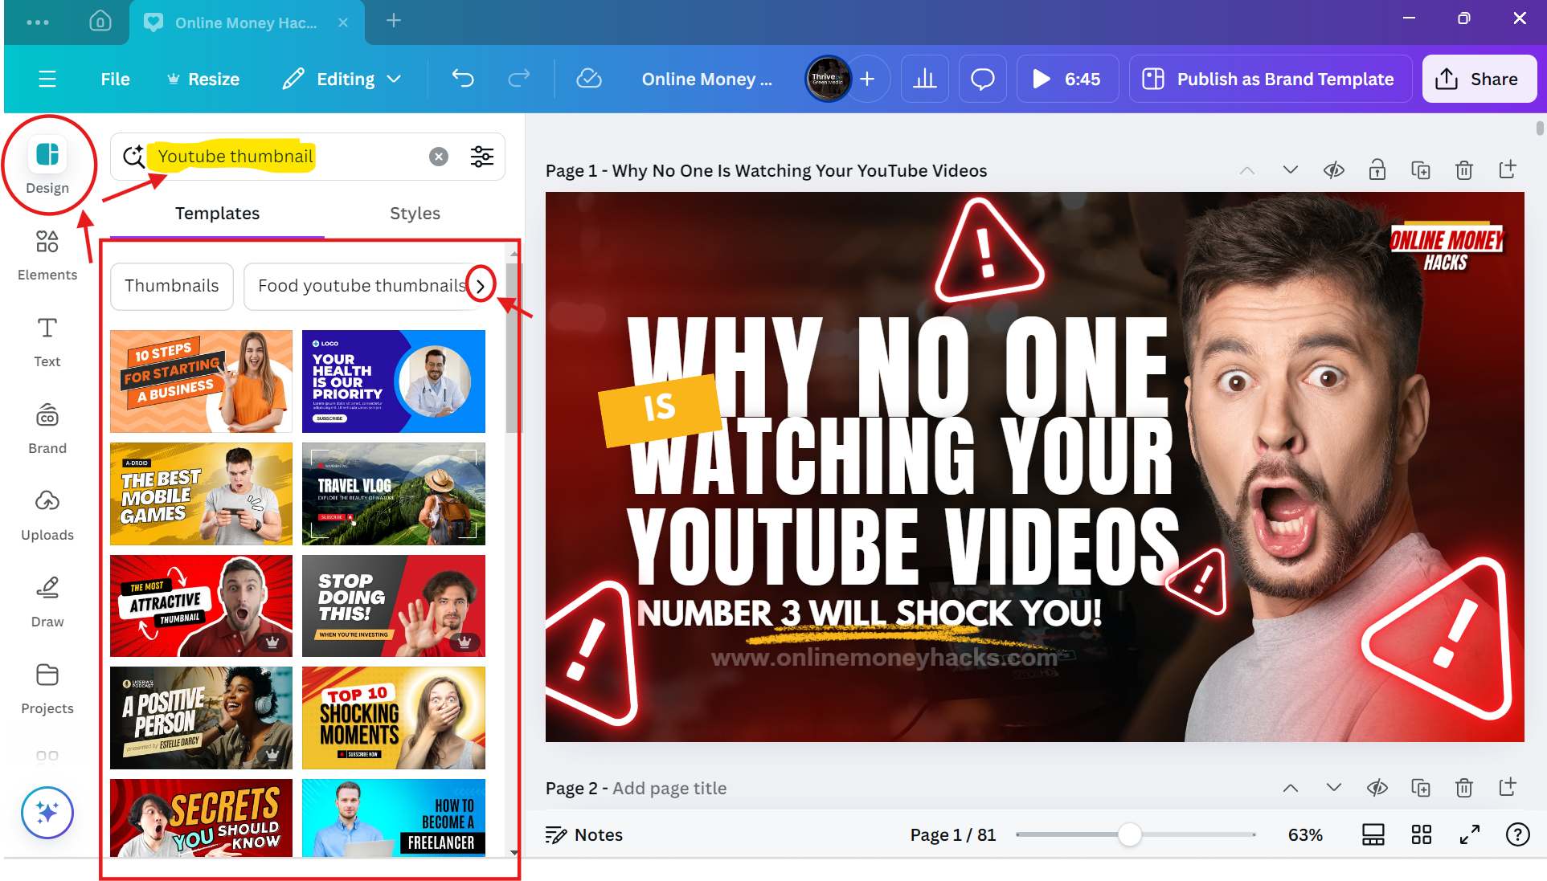This screenshot has width=1547, height=881.
Task: Delete Page 1 with trash icon
Action: (x=1463, y=170)
